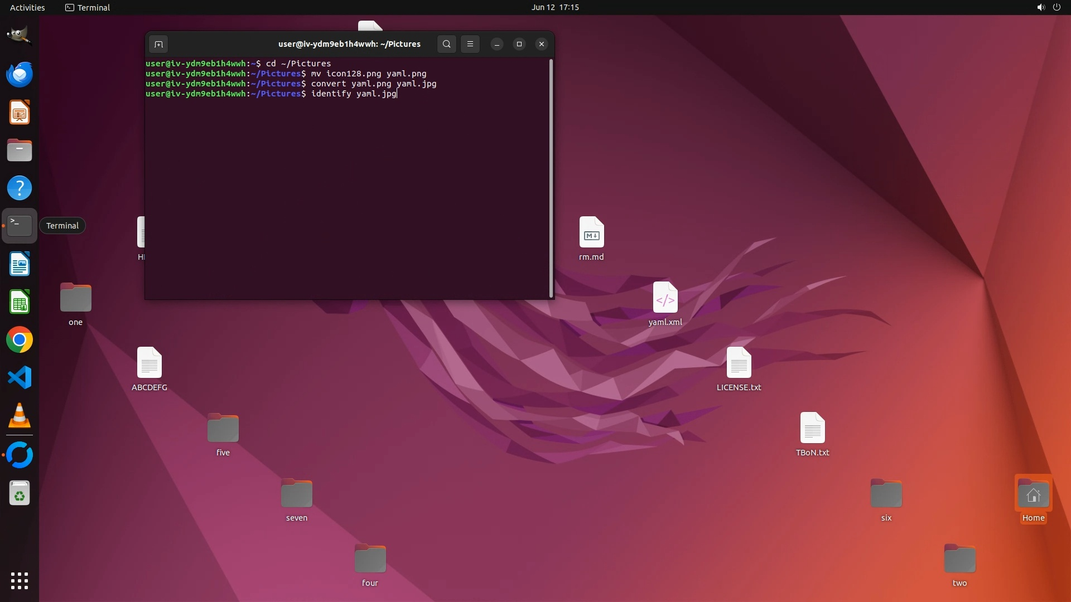The width and height of the screenshot is (1071, 602).
Task: Open the Trash in the dock
Action: click(x=19, y=493)
